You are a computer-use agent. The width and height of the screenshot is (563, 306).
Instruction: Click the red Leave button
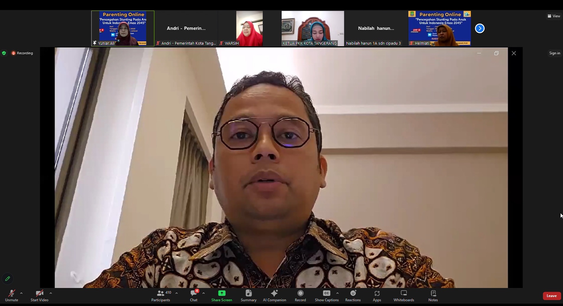coord(551,296)
